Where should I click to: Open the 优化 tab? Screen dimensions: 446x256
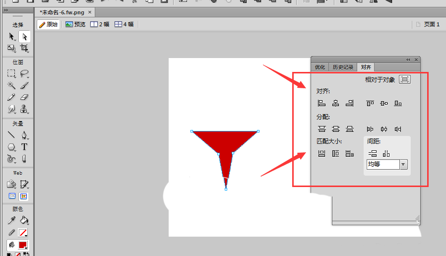click(320, 67)
